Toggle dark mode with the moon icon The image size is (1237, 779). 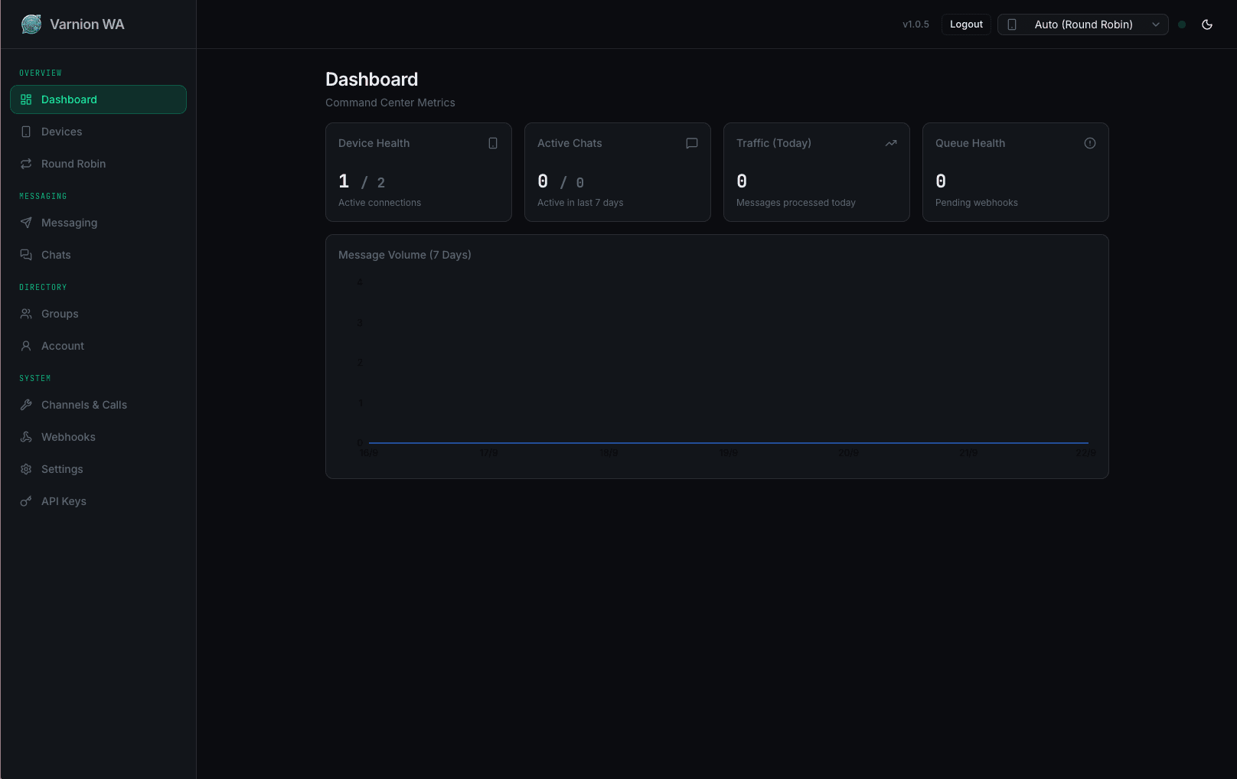coord(1207,24)
